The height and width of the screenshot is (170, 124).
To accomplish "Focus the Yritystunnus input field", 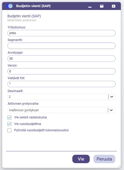I will coord(61,33).
